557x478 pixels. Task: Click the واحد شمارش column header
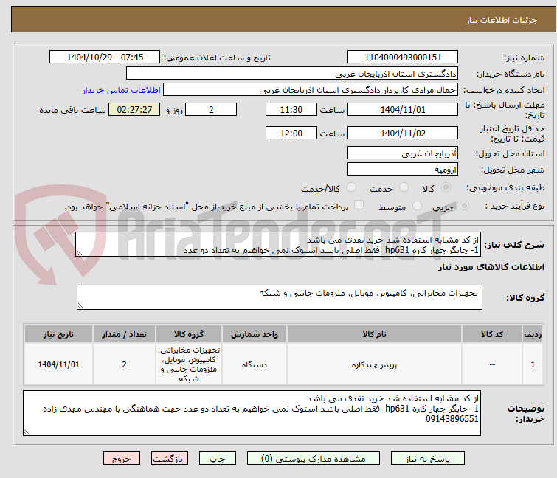255,334
